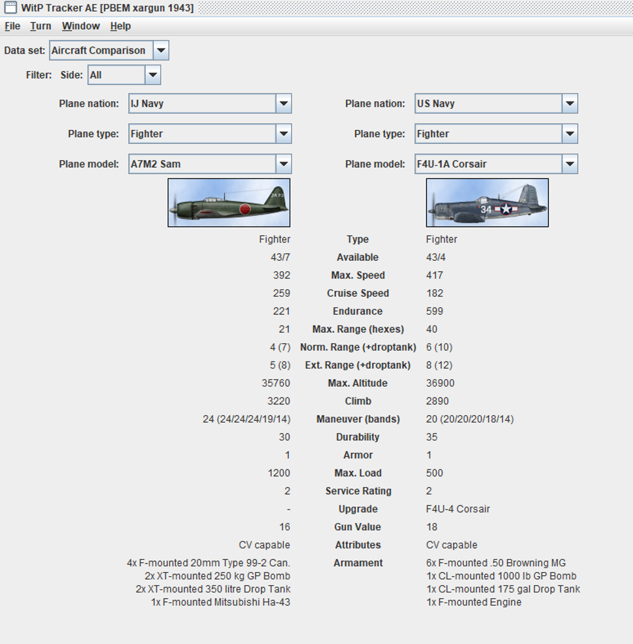
Task: Click the 1x CL-mounted 1000 lb GP Bomb line
Action: point(501,576)
